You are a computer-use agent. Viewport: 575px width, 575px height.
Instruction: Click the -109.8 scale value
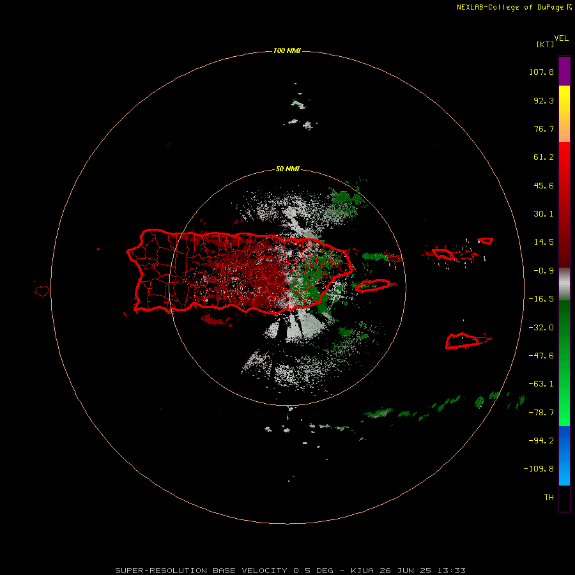pos(539,469)
